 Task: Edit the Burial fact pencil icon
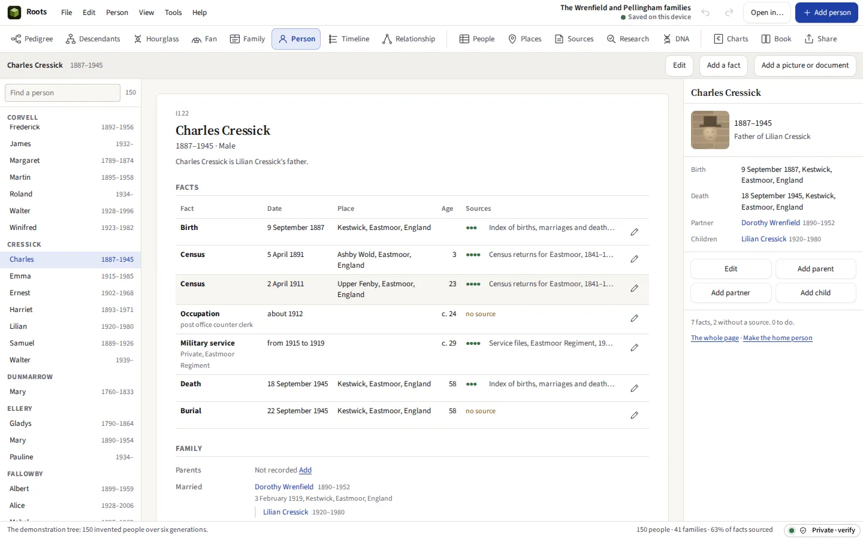click(634, 415)
